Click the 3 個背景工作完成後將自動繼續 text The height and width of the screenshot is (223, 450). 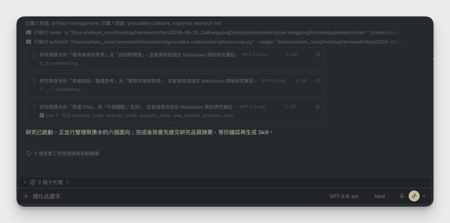point(66,153)
